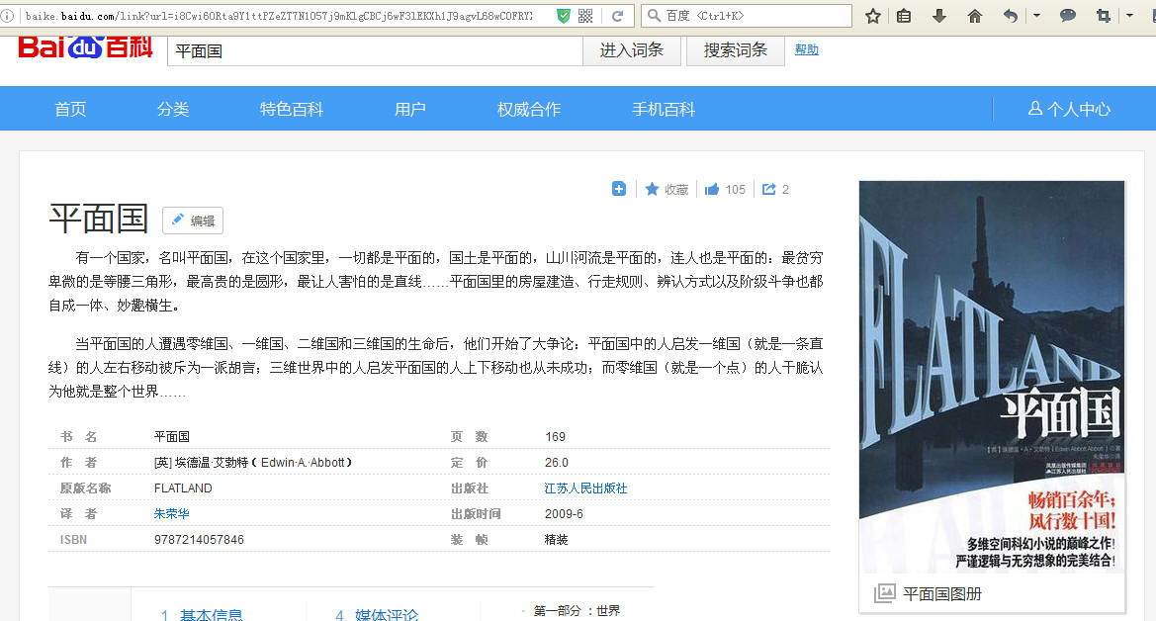Click the blue plus add icon
Viewport: 1156px width, 621px height.
pos(619,189)
